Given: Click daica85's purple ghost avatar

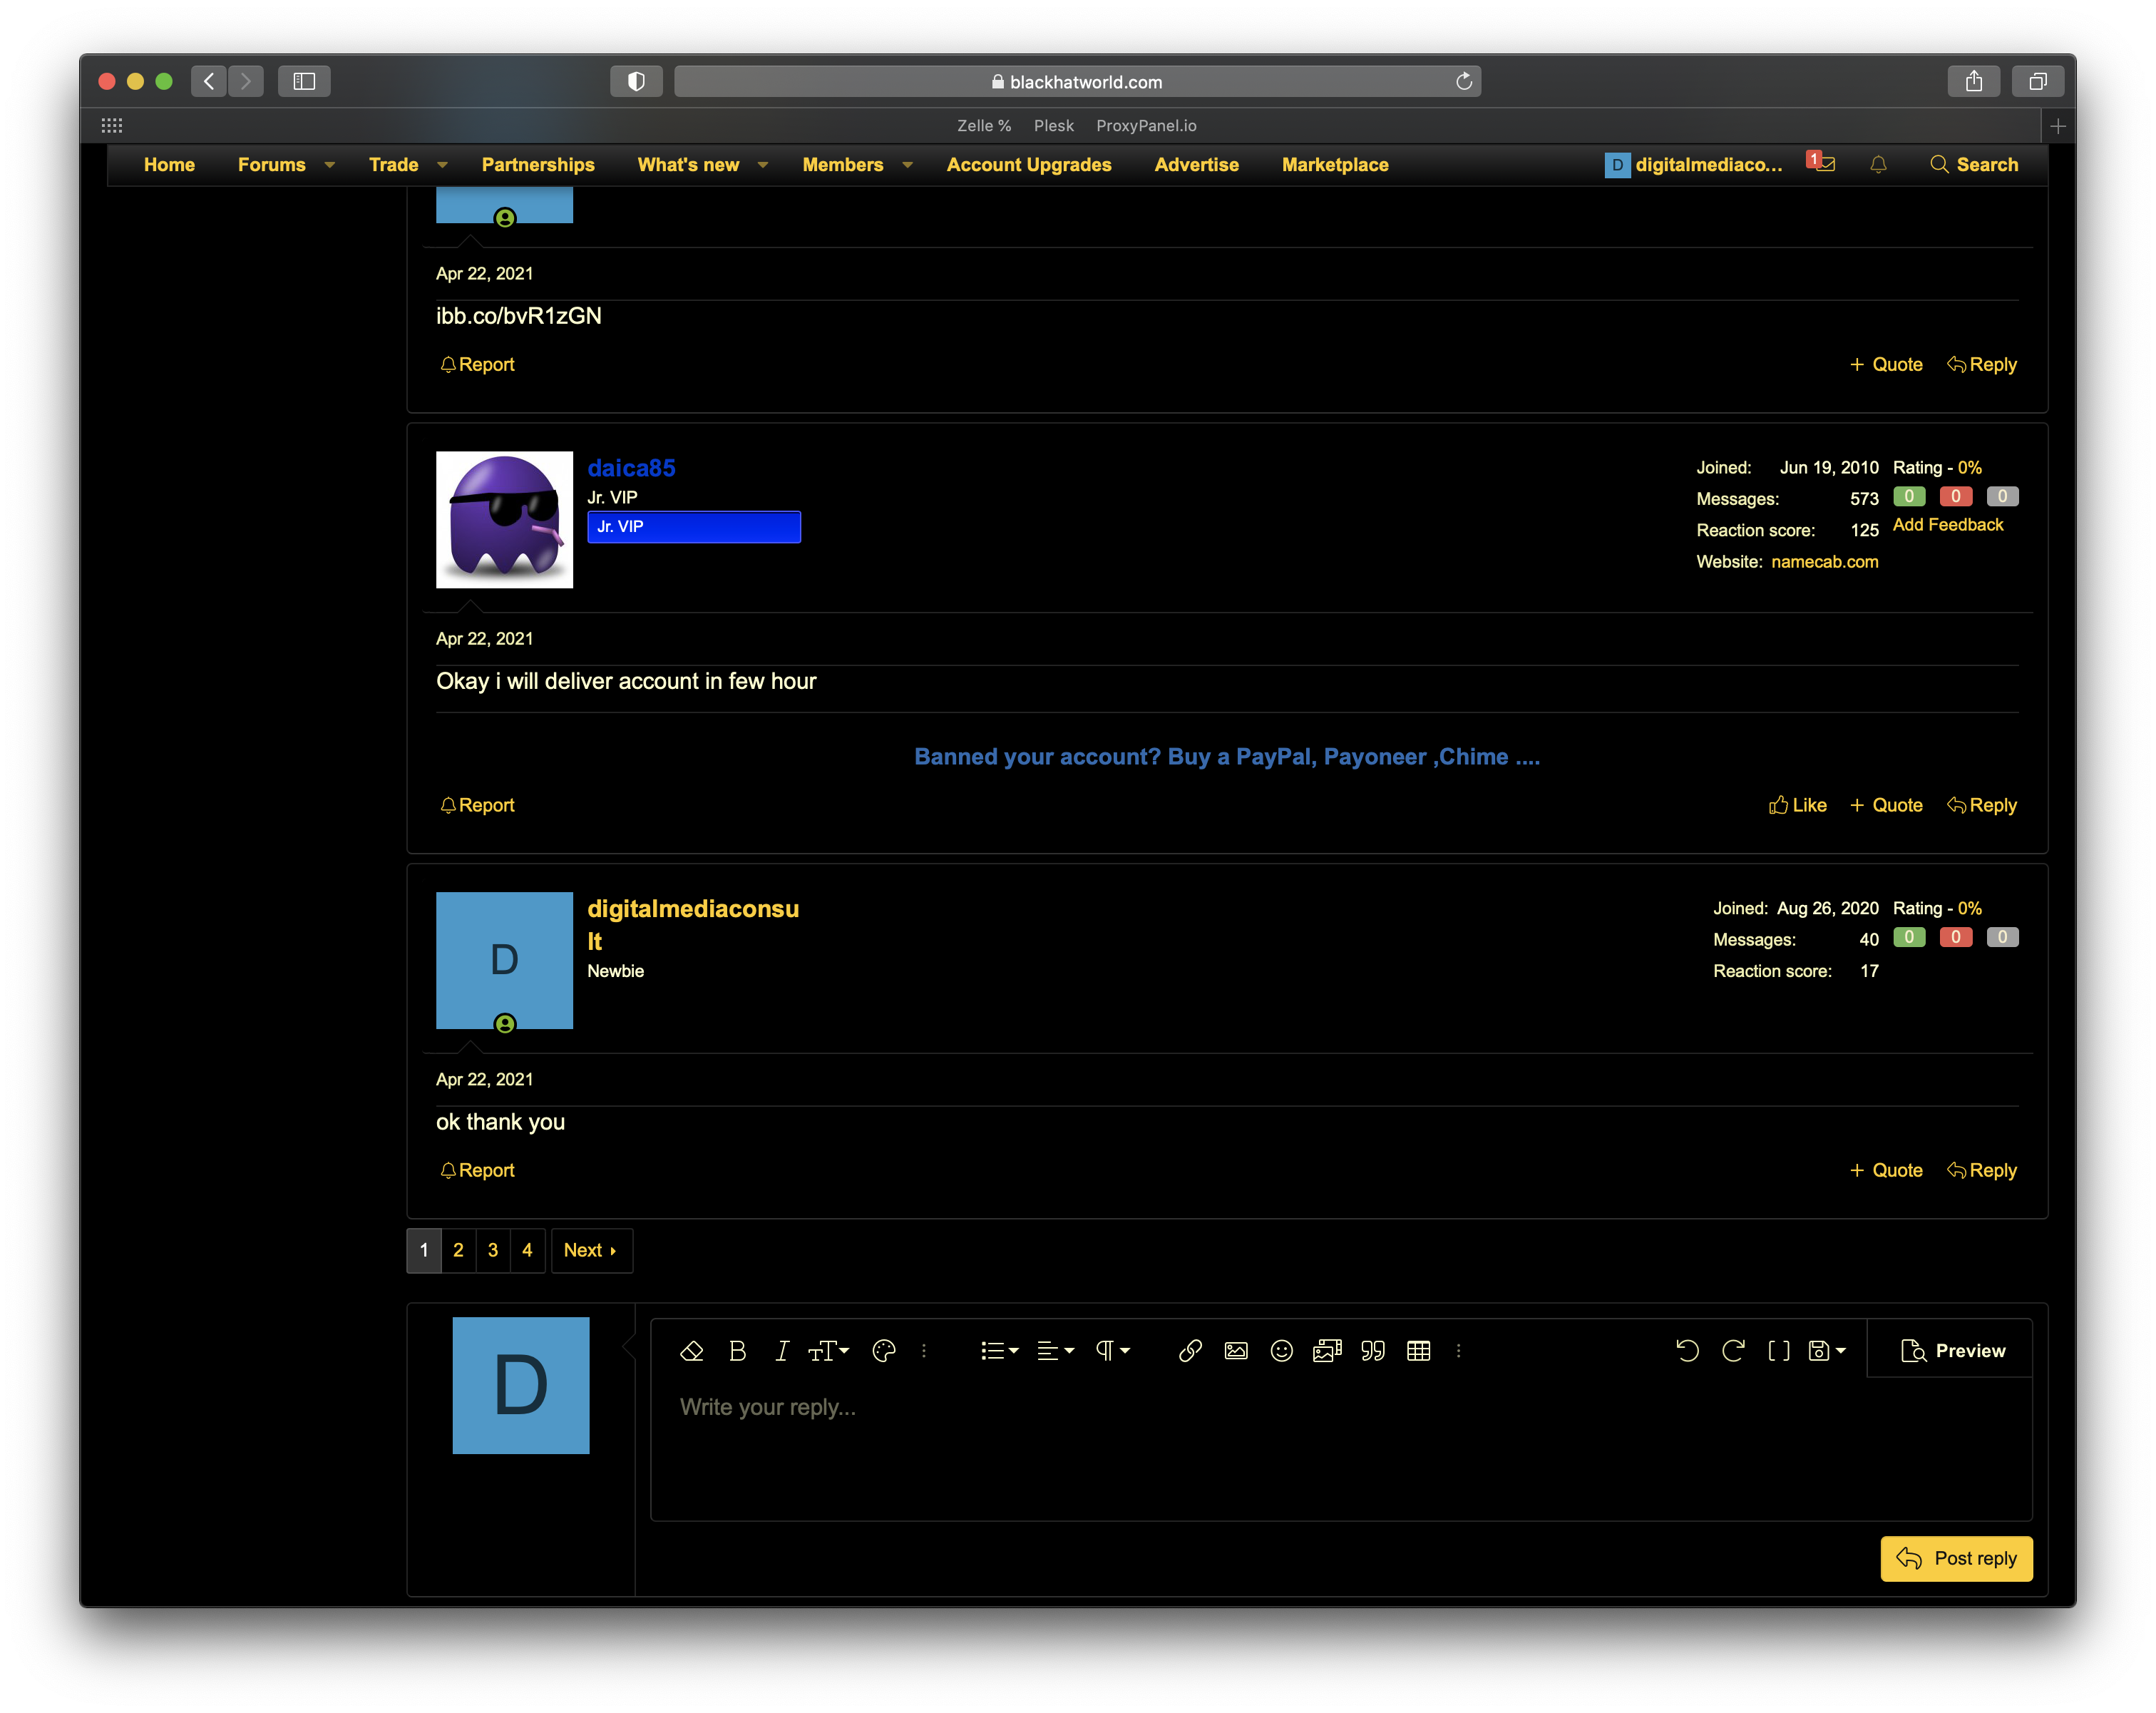Looking at the screenshot, I should pos(504,519).
